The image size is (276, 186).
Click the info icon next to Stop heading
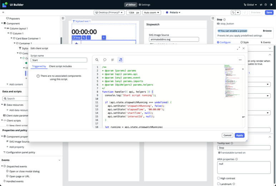point(225,20)
